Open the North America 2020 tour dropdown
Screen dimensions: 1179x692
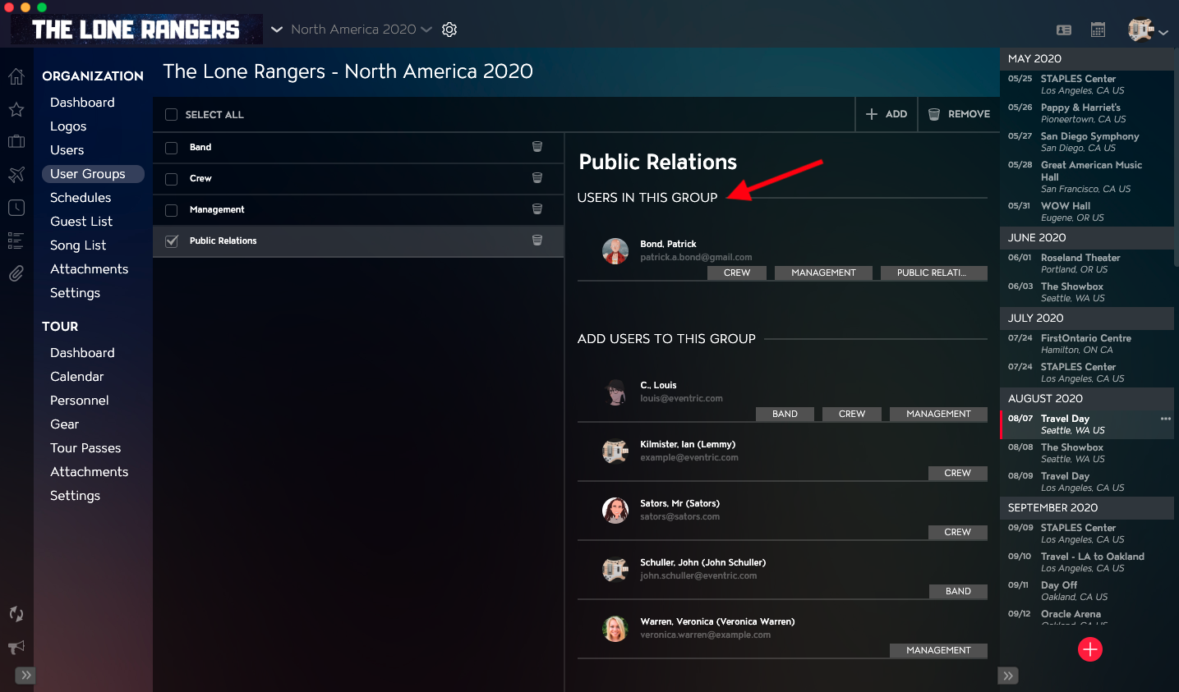coord(362,30)
